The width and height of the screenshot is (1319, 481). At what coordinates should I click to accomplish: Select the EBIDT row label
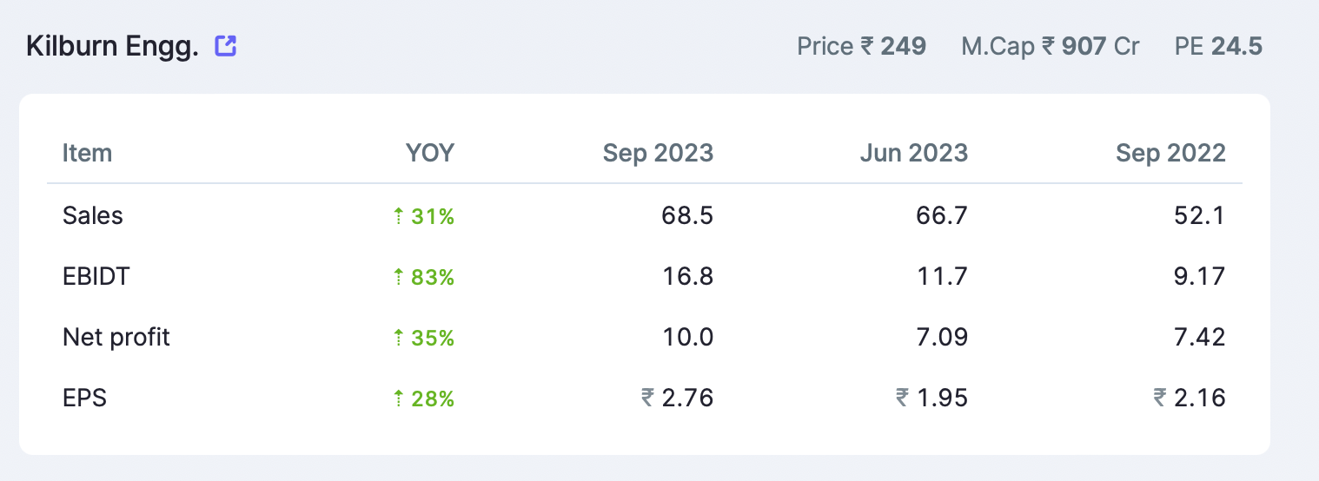96,276
